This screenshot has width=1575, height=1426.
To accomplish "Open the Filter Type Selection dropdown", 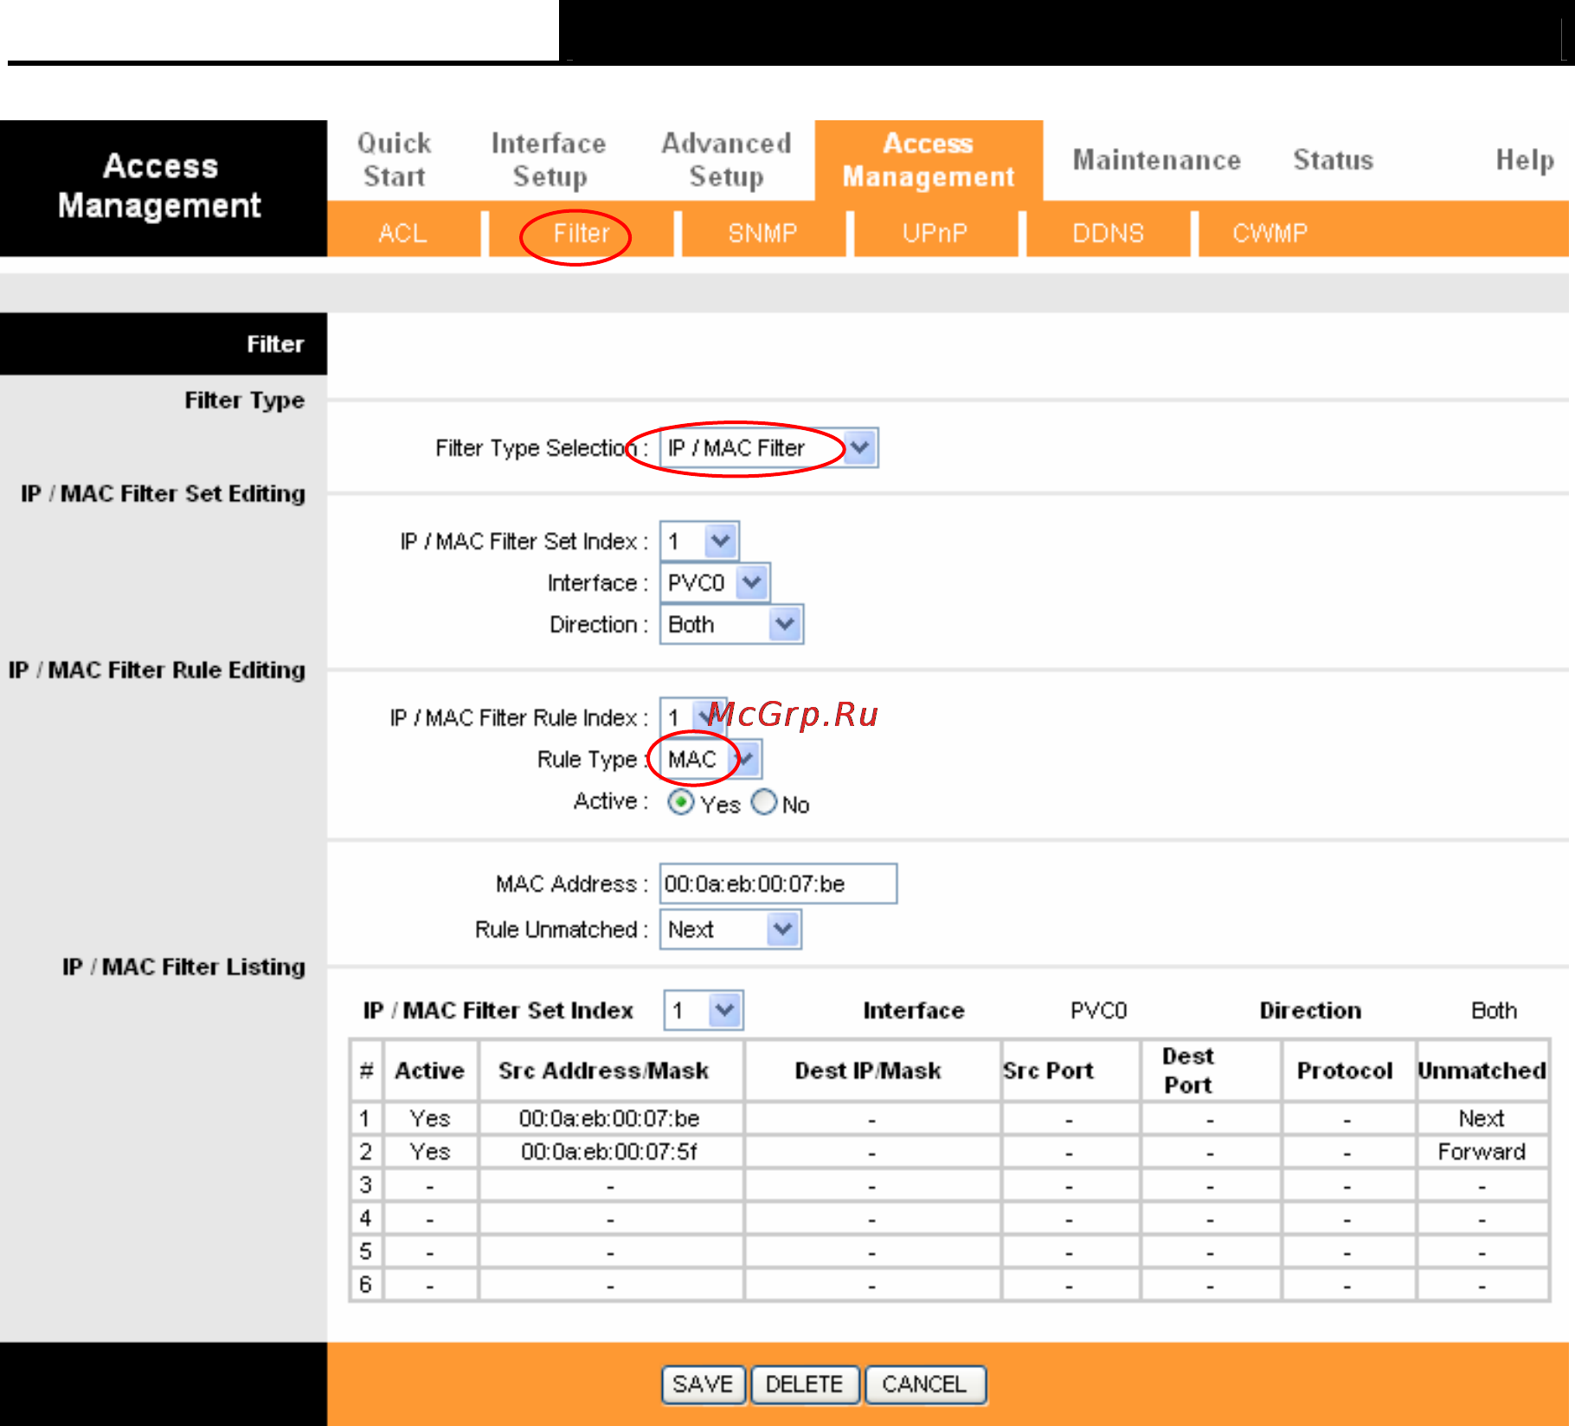I will [768, 448].
